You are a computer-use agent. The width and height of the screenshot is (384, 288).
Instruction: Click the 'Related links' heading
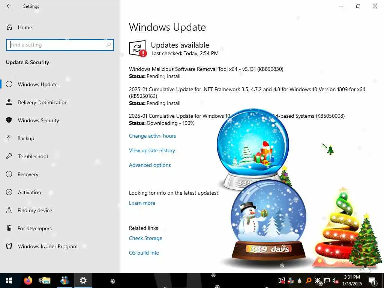(144, 228)
